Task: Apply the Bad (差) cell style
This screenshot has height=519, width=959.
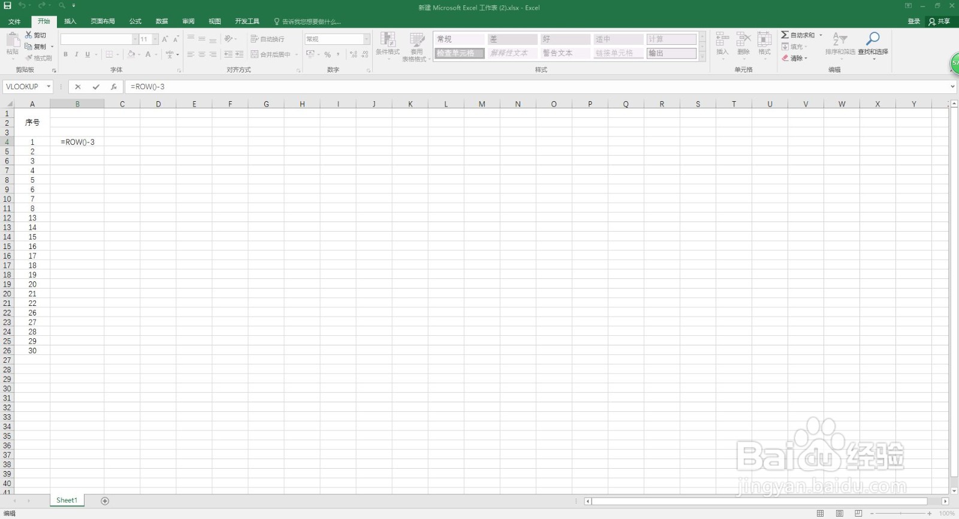Action: (x=512, y=39)
